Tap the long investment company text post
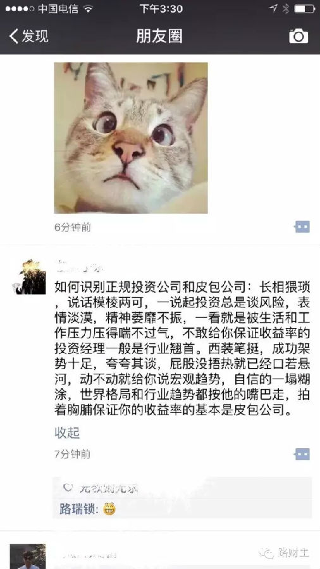This screenshot has width=320, height=569. tap(183, 348)
